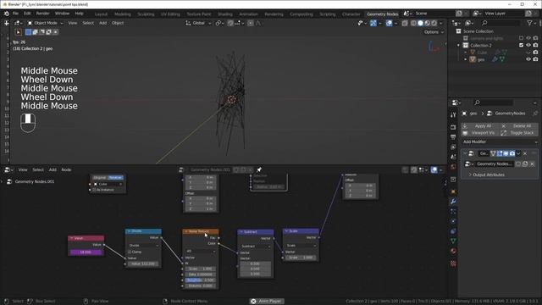Switch to the Shading workspace tab
The image size is (542, 305).
tap(225, 14)
